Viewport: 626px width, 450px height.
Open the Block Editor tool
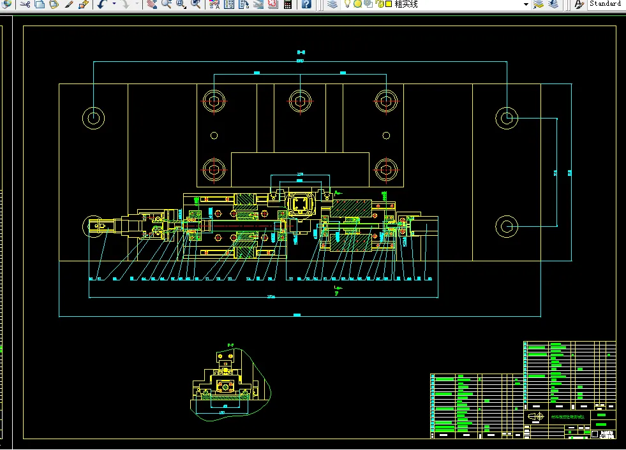84,4
